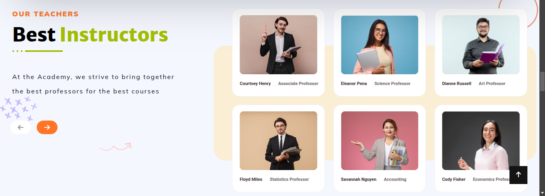Click the black scroll-to-top arrow button
Image resolution: width=545 pixels, height=196 pixels.
pyautogui.click(x=518, y=175)
